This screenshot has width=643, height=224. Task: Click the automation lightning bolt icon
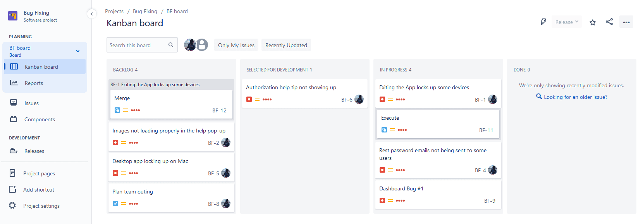click(x=543, y=22)
